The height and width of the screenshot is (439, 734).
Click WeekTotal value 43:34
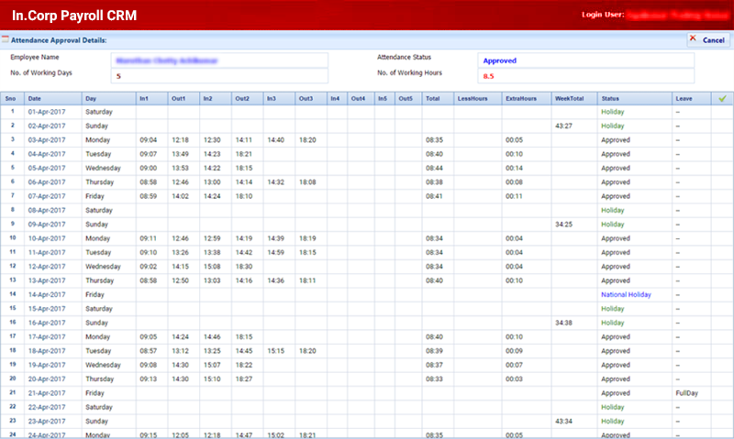563,421
